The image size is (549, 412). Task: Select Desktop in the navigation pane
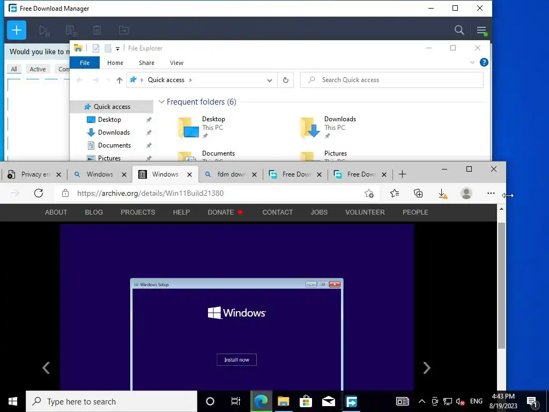tap(109, 120)
